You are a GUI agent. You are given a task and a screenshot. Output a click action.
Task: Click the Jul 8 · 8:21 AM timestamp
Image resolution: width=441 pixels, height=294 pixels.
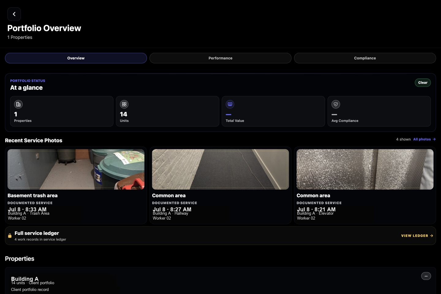[316, 209]
